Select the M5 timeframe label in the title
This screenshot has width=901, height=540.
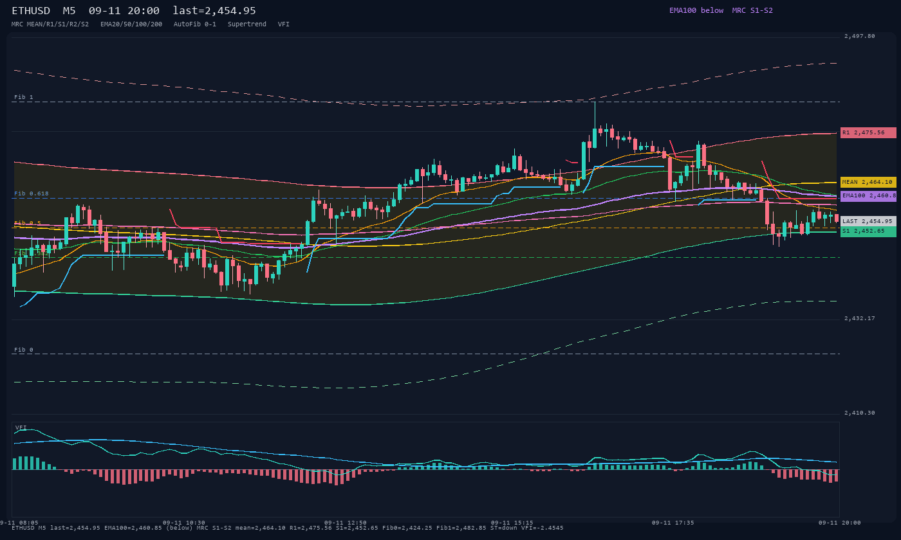coord(70,10)
